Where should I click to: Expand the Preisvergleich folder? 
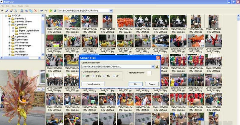coord(9,55)
